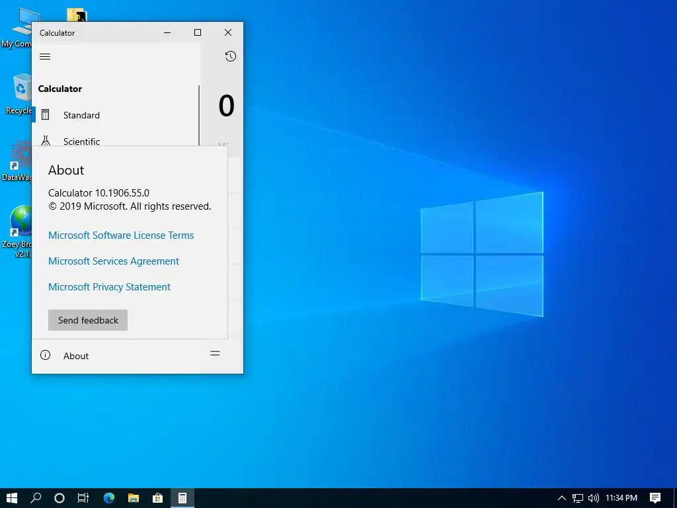Click the navigation pane vertical scrollbar
The height and width of the screenshot is (508, 677).
pos(199,115)
